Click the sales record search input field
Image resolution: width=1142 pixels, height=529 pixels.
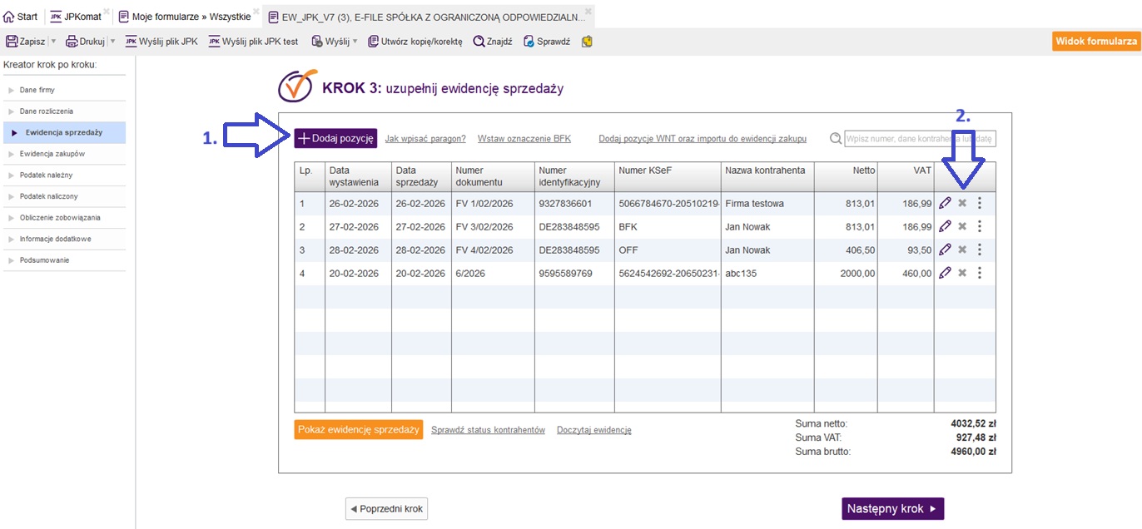click(920, 139)
